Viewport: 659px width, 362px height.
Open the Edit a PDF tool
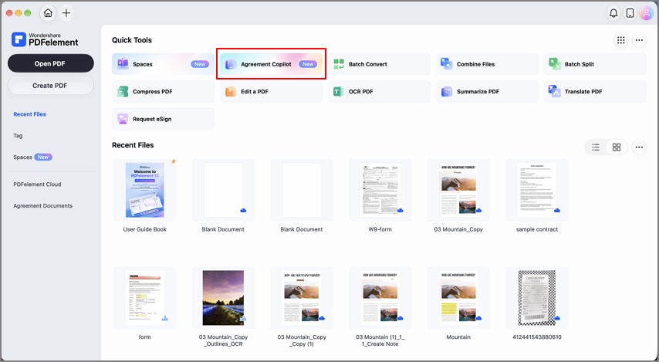[271, 91]
